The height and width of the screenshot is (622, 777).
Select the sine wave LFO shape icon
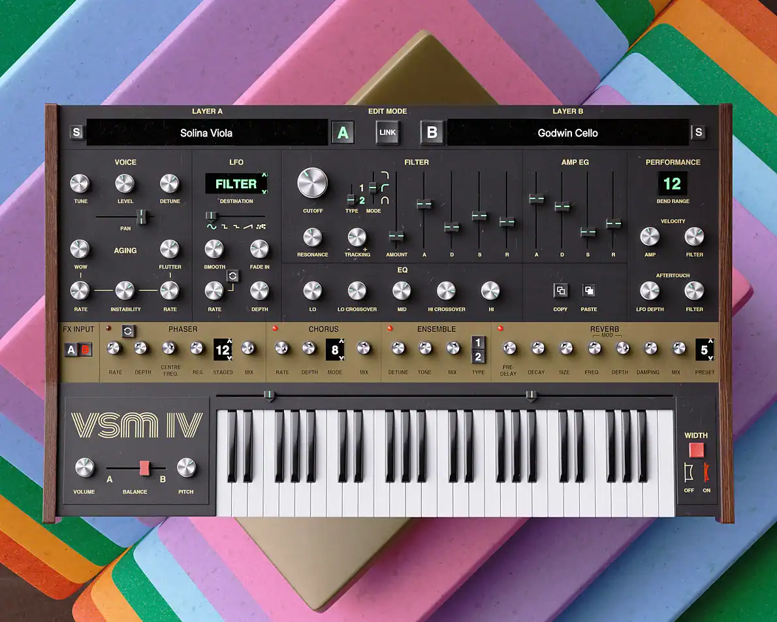point(212,227)
